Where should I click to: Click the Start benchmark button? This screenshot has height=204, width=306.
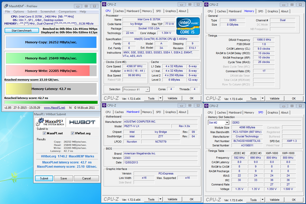tap(22, 31)
